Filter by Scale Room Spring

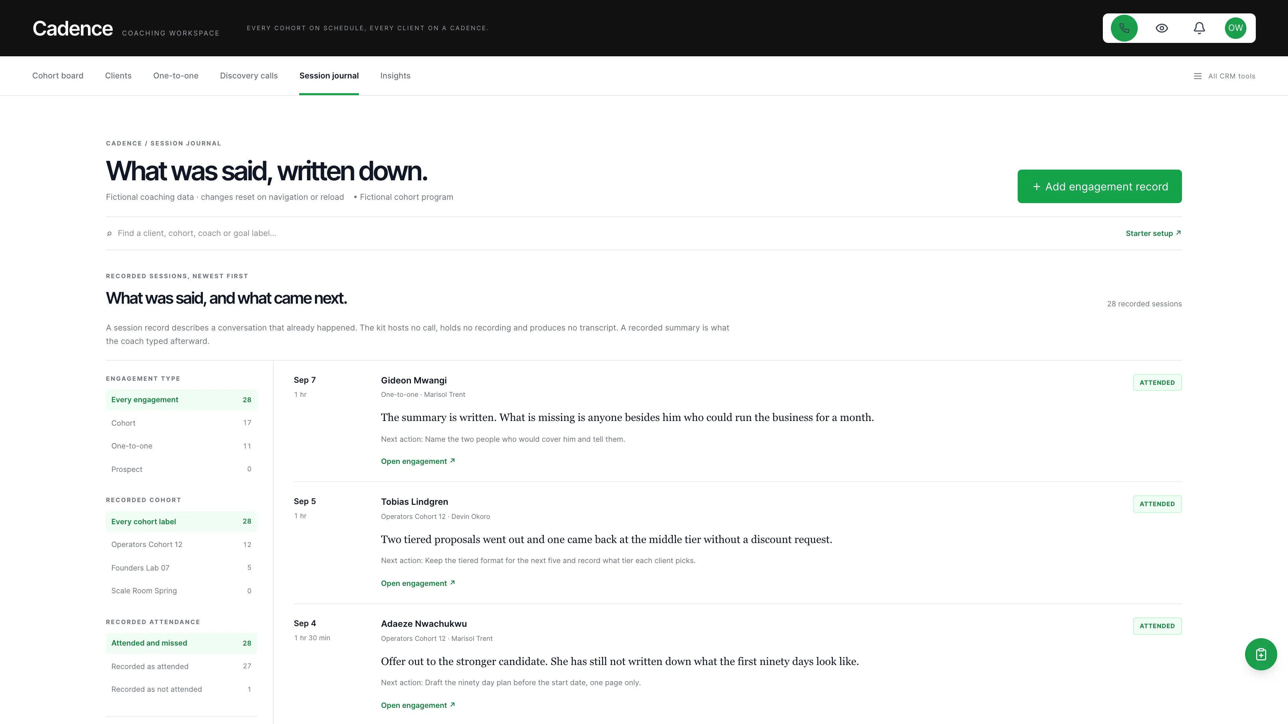coord(181,591)
